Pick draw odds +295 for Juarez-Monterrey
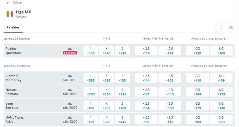 click(x=107, y=78)
